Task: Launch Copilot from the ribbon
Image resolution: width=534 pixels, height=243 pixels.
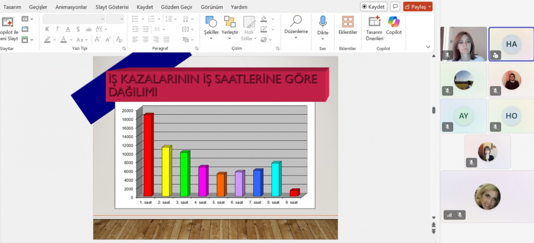Action: tap(394, 22)
